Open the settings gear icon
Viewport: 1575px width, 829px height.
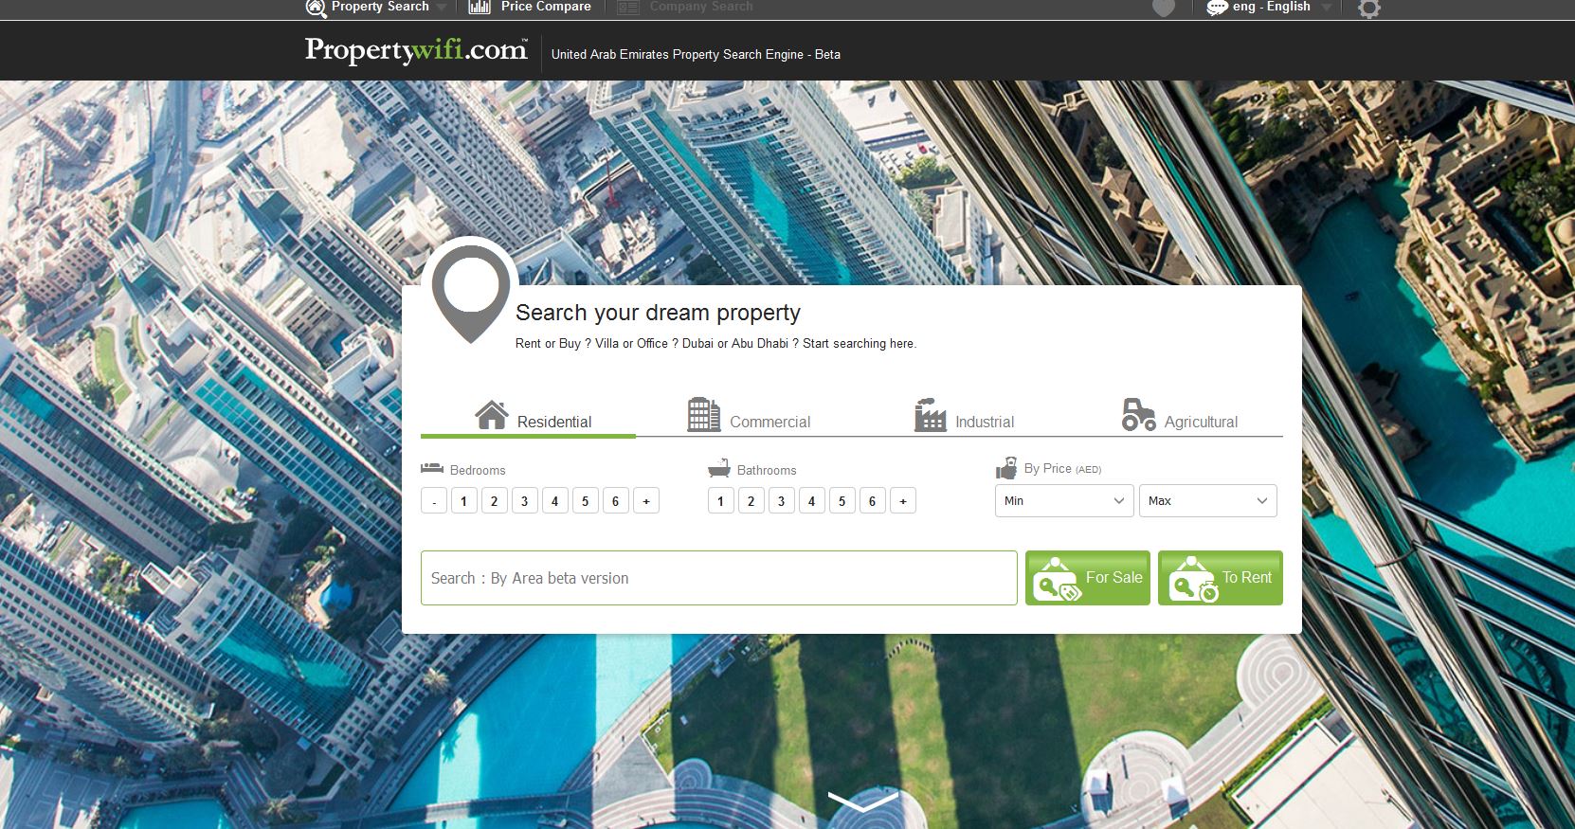click(1368, 9)
